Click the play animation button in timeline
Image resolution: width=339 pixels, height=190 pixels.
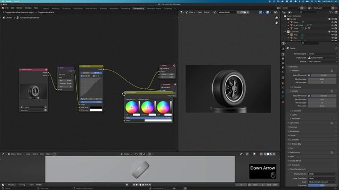(x=144, y=185)
